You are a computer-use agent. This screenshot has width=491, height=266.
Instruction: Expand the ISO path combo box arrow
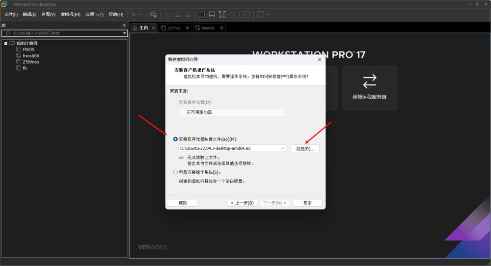point(283,148)
